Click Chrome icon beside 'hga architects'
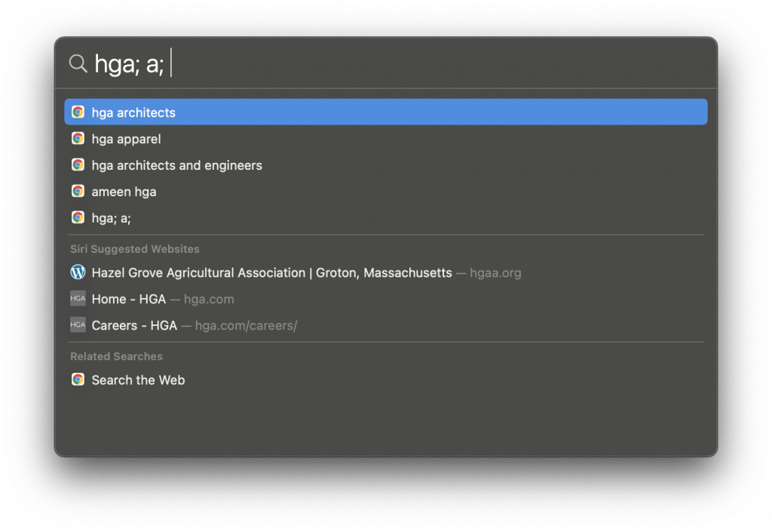 point(78,112)
